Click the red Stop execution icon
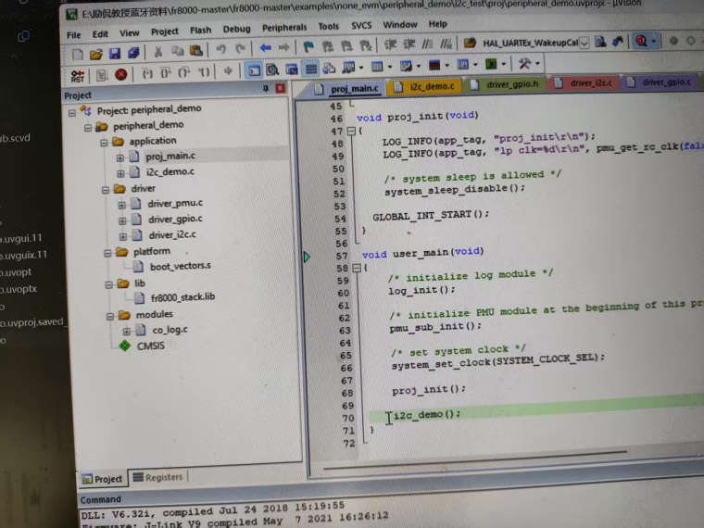The image size is (704, 528). click(x=121, y=74)
